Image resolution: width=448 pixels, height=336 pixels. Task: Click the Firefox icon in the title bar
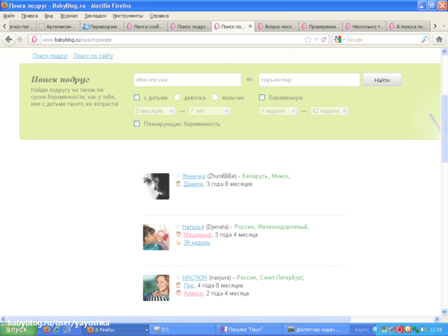click(5, 5)
